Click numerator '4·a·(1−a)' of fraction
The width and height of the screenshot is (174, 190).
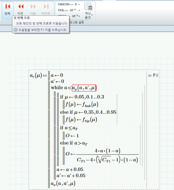point(107,151)
